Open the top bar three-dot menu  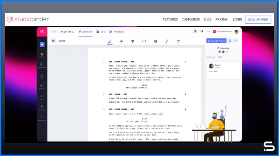click(x=208, y=32)
